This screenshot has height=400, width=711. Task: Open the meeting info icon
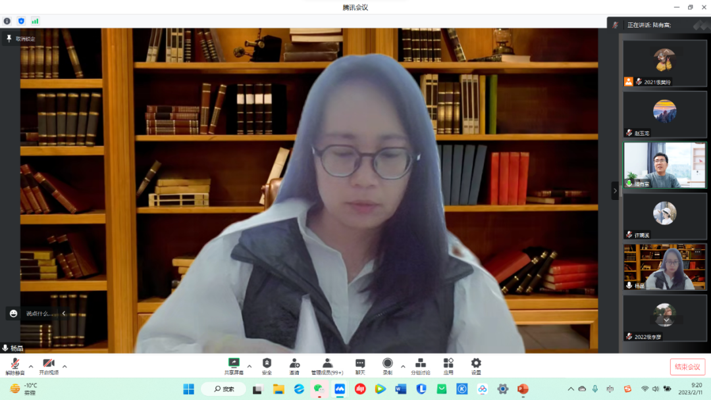[7, 21]
